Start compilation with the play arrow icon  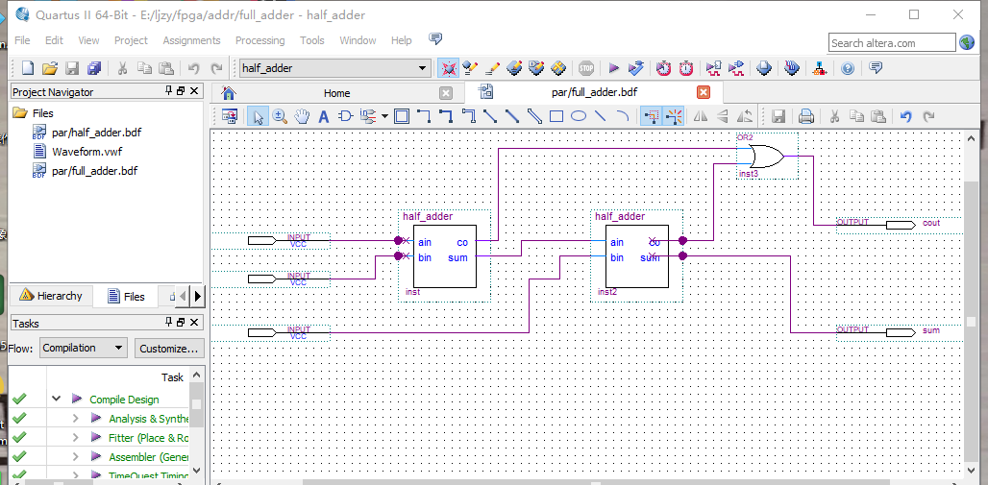coord(614,68)
